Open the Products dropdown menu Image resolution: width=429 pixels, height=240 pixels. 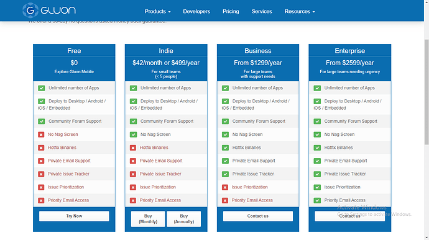pos(157,11)
